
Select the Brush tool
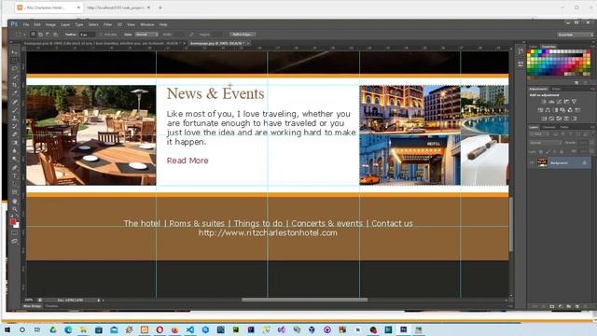[15, 110]
